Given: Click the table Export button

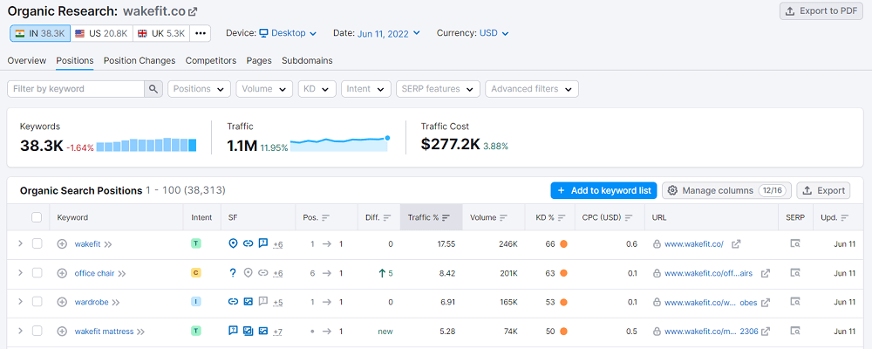Looking at the screenshot, I should (824, 190).
